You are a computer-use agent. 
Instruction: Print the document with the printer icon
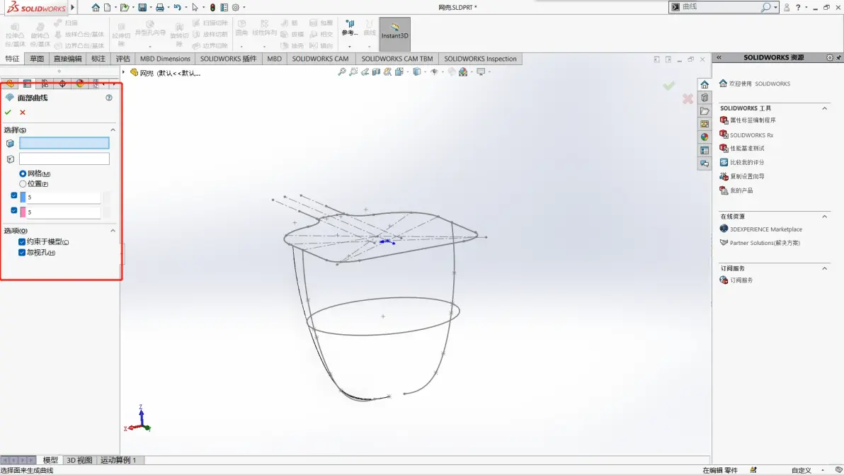tap(160, 8)
